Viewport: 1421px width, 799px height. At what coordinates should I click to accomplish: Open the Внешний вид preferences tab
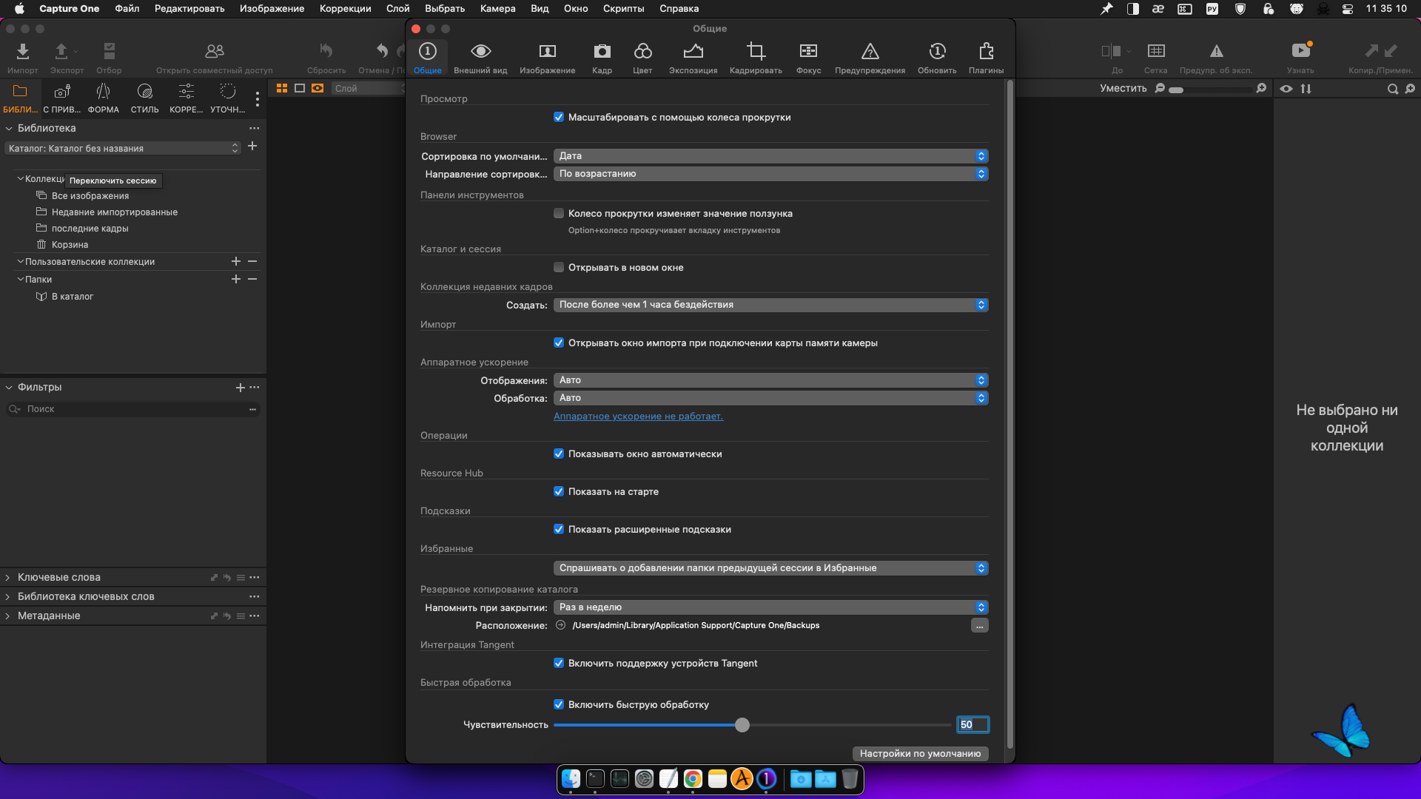(480, 58)
